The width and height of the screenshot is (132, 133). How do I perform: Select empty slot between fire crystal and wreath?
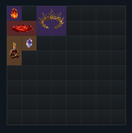(x=29, y=13)
